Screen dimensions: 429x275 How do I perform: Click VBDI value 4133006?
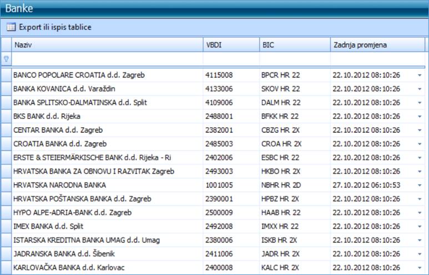[219, 89]
